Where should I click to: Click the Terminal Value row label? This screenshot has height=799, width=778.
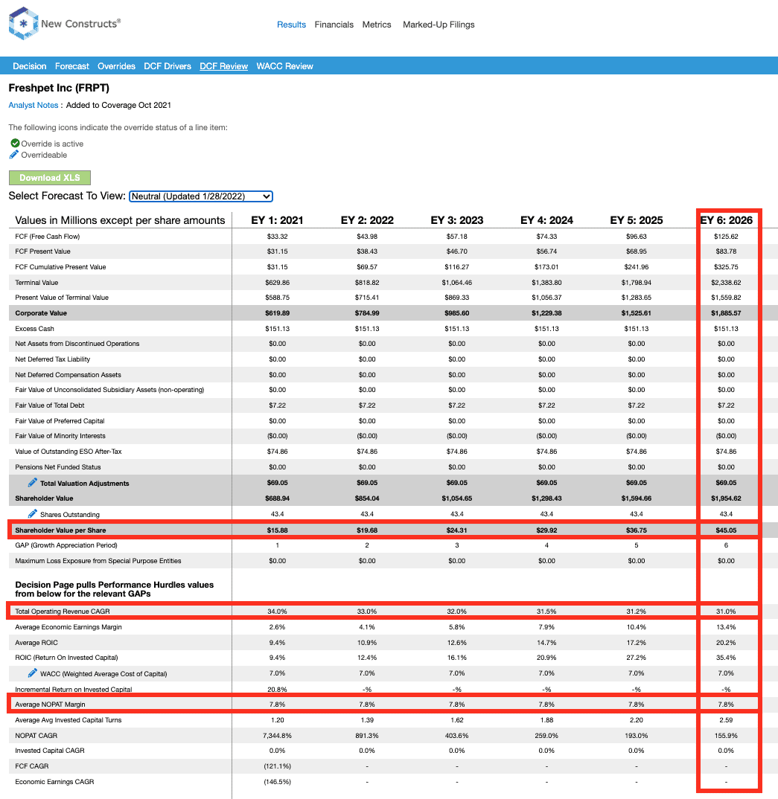pos(36,283)
